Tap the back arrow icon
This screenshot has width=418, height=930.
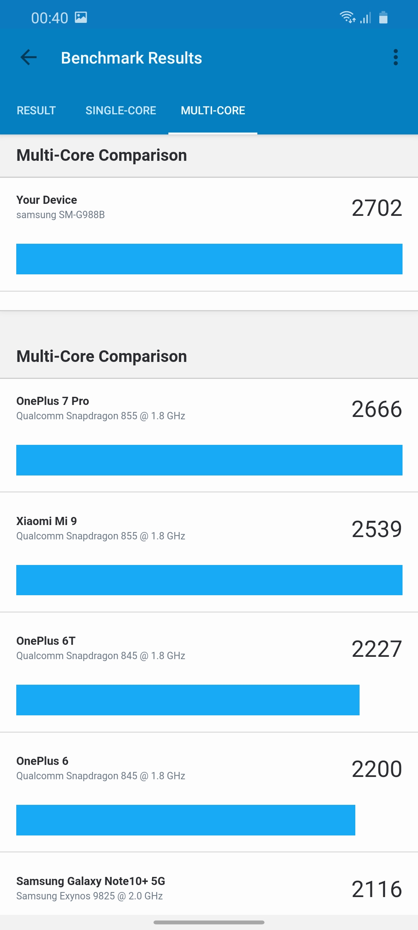click(x=28, y=57)
